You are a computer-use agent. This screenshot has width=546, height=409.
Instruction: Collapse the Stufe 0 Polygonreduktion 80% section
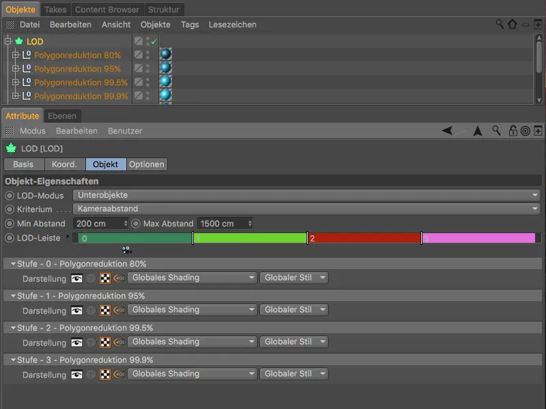[x=13, y=264]
